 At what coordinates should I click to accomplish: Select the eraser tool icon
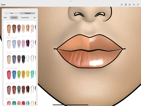tap(122, 5)
